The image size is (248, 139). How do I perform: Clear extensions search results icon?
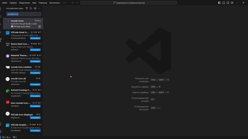35,8
